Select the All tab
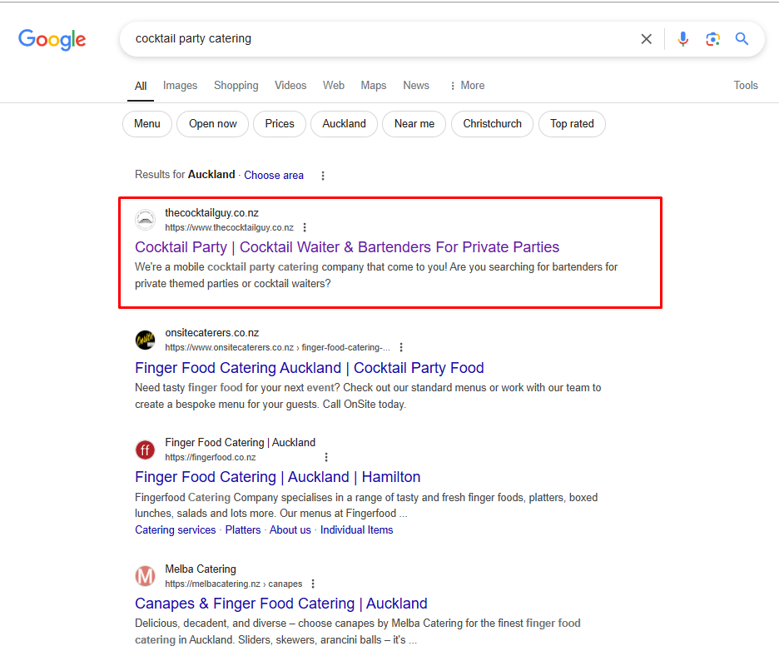Screen dimensions: 779x666 pyautogui.click(x=141, y=86)
